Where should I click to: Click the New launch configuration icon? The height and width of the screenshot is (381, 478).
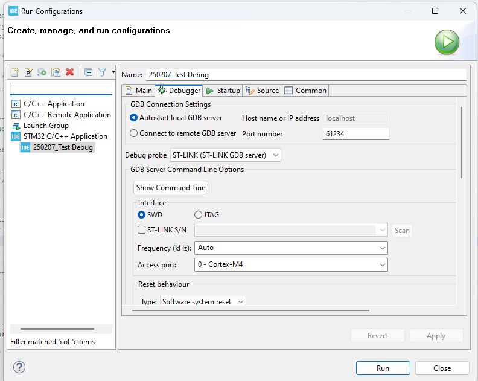coord(15,72)
